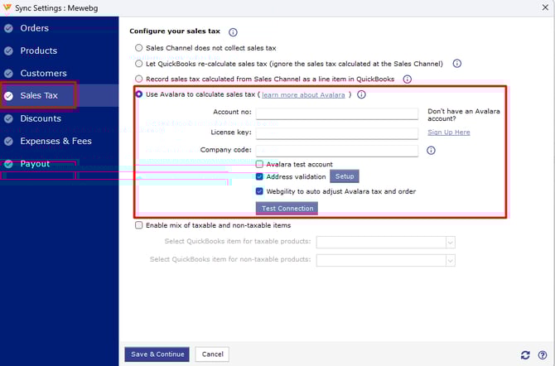This screenshot has width=555, height=366.
Task: Click the checkmark icon beside Orders
Action: [x=8, y=28]
